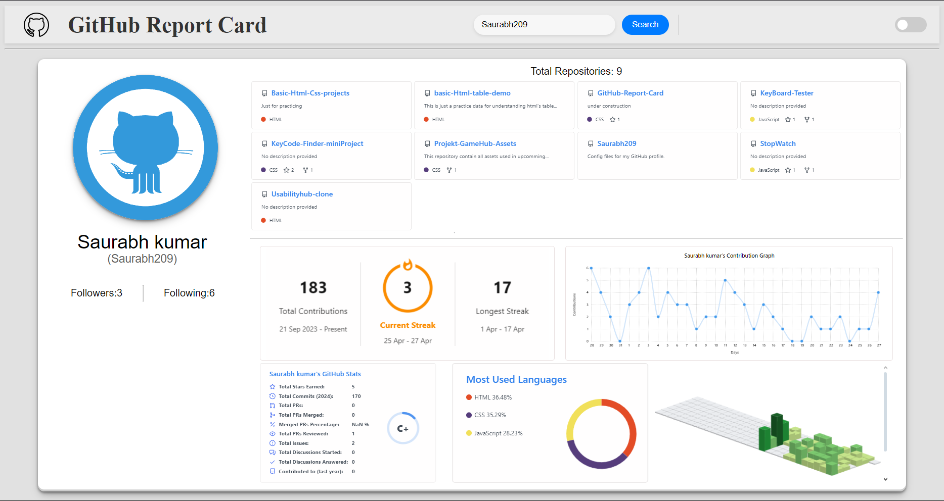Image resolution: width=944 pixels, height=501 pixels.
Task: Open the Usabilityhub-clone repository
Action: [x=302, y=194]
